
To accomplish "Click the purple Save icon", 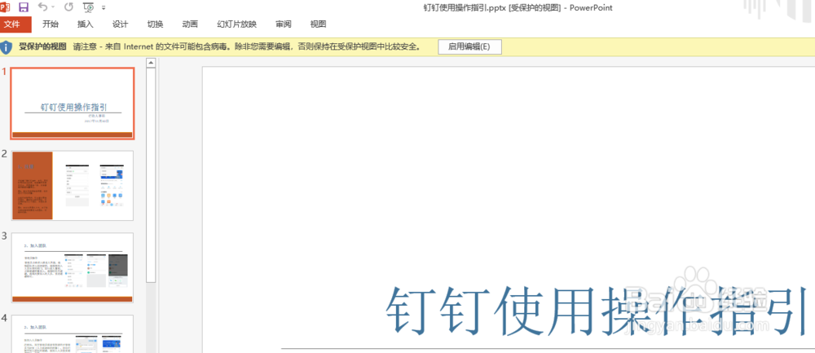I will coord(24,7).
